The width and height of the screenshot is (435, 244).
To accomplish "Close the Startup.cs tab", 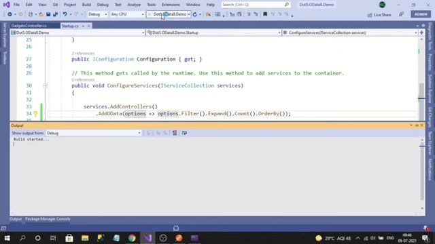I will 89,26.
